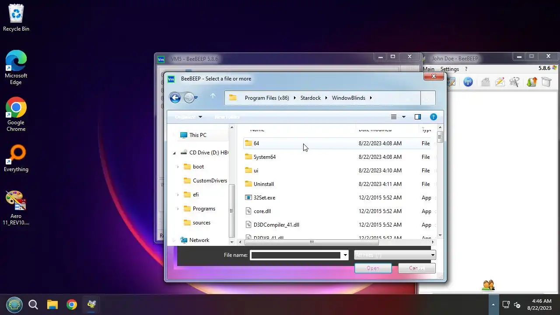Screen dimensions: 560x315
Task: Open Aero 11_REV10 desktop icon
Action: point(16,208)
